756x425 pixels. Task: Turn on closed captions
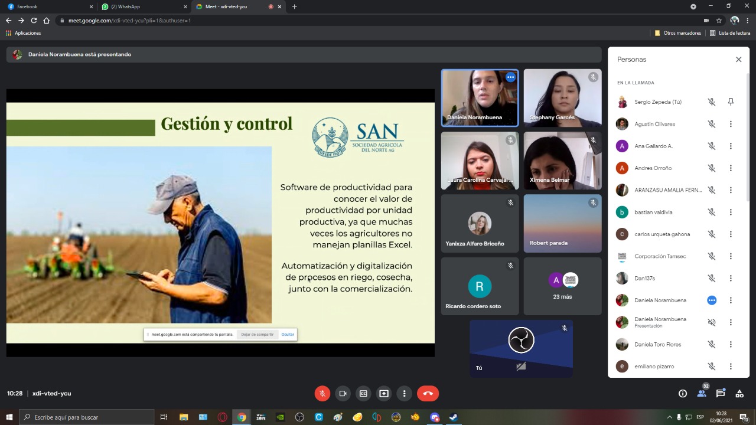[x=363, y=394]
